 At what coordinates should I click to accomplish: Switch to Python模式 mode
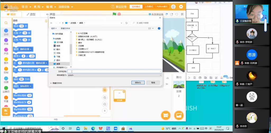(162, 7)
